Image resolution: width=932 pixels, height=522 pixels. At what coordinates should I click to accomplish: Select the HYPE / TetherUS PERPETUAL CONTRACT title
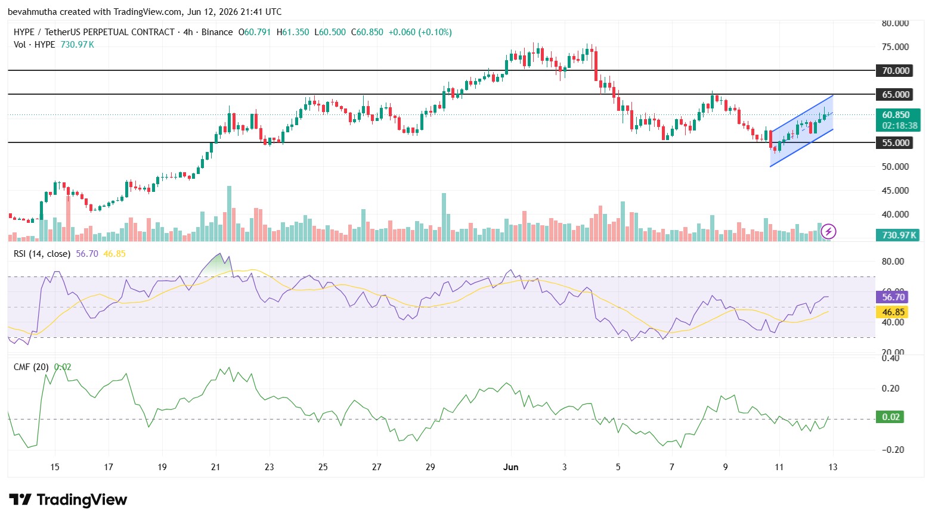(94, 32)
